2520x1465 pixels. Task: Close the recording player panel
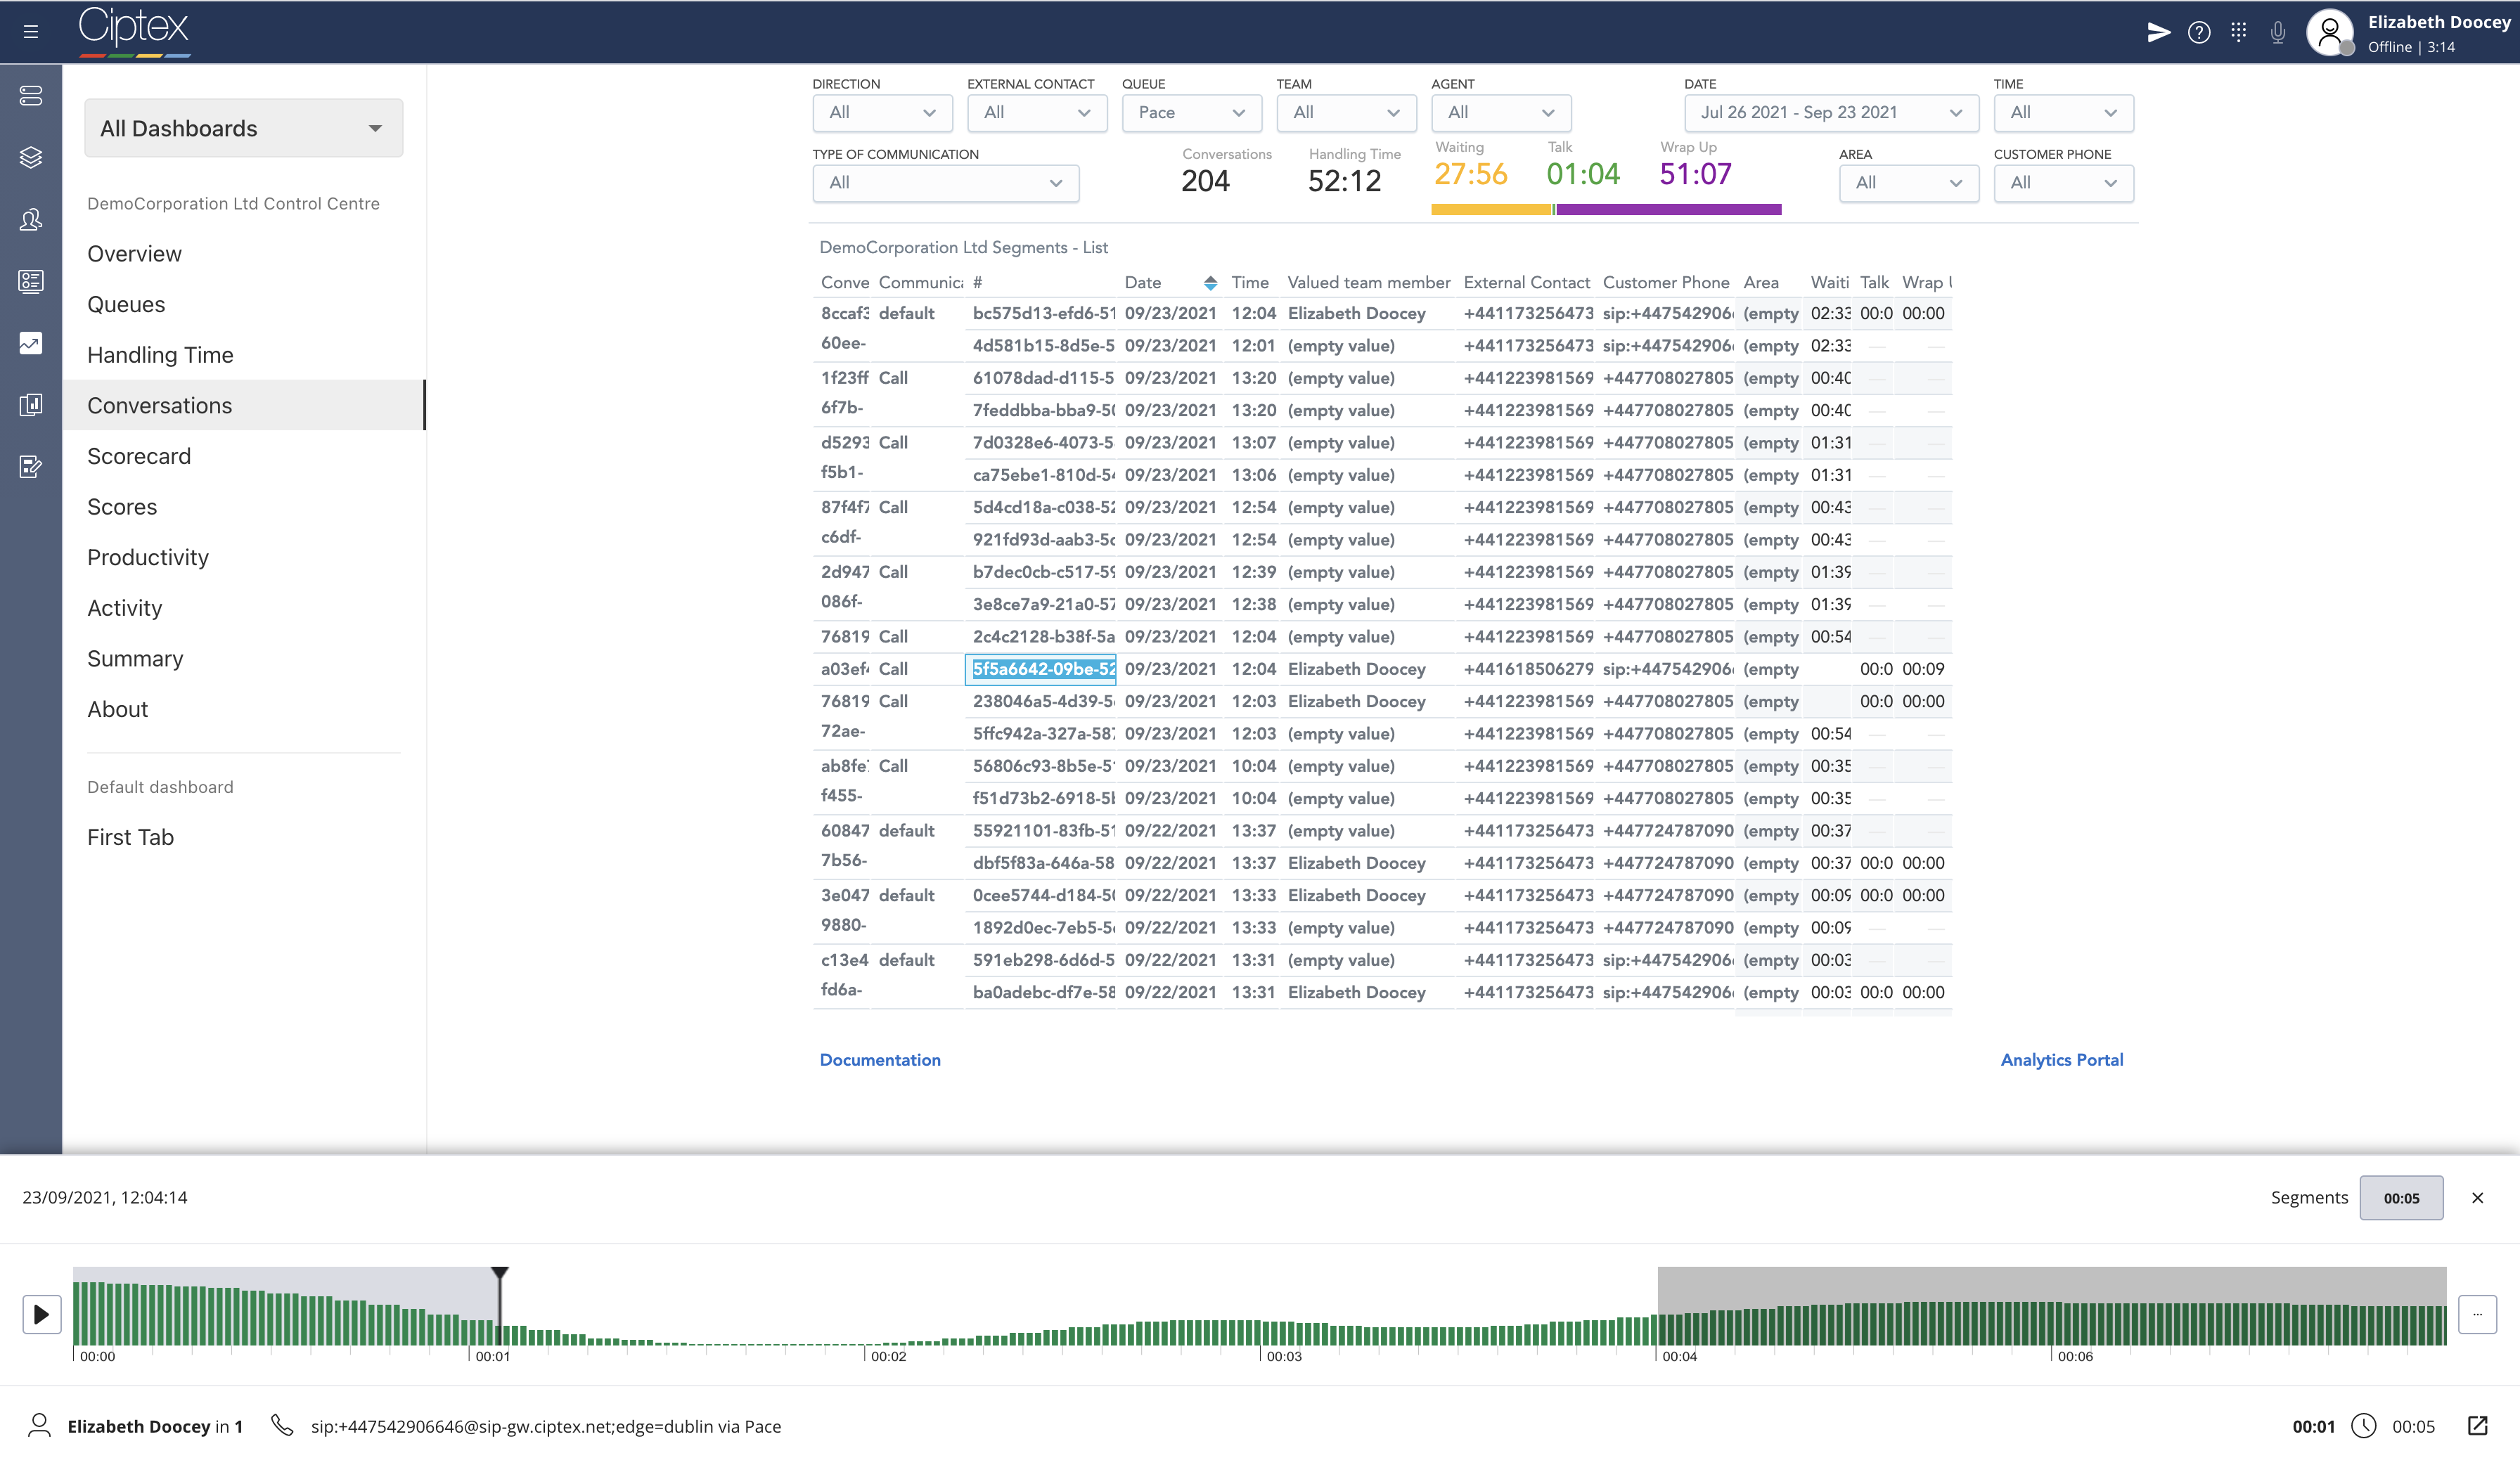pos(2477,1198)
